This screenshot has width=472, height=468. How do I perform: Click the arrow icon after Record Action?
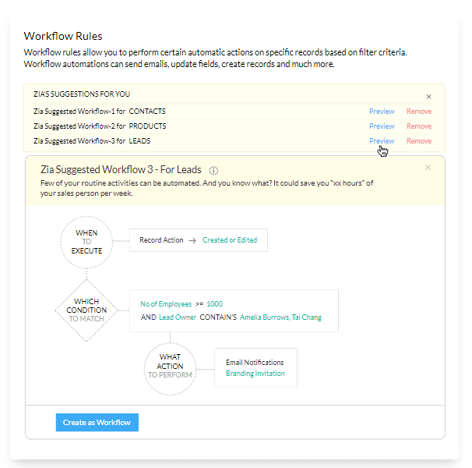tap(192, 241)
